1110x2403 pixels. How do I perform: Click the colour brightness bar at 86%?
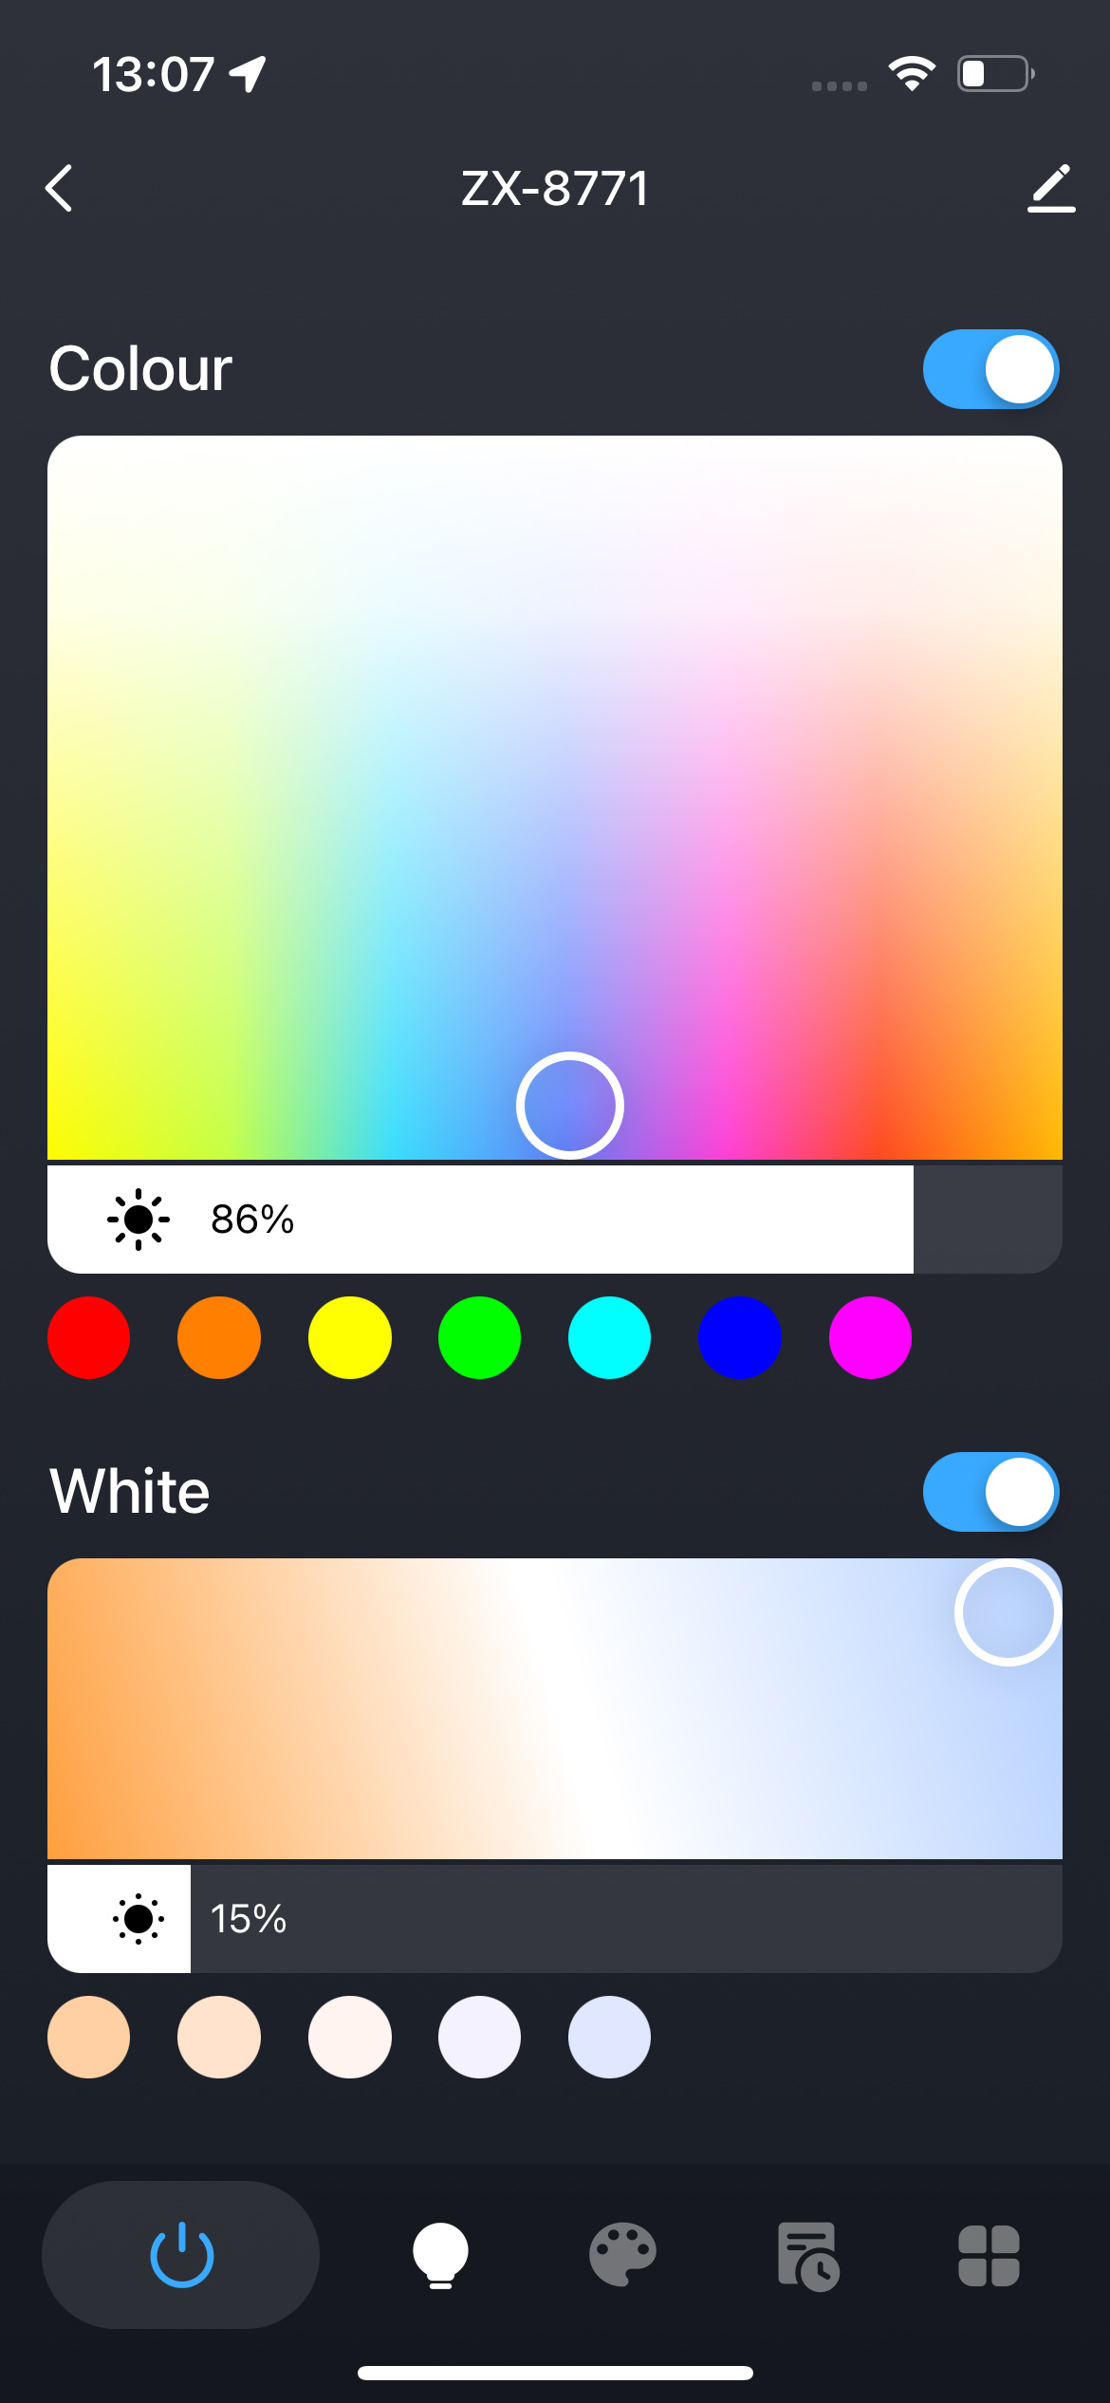555,1220
